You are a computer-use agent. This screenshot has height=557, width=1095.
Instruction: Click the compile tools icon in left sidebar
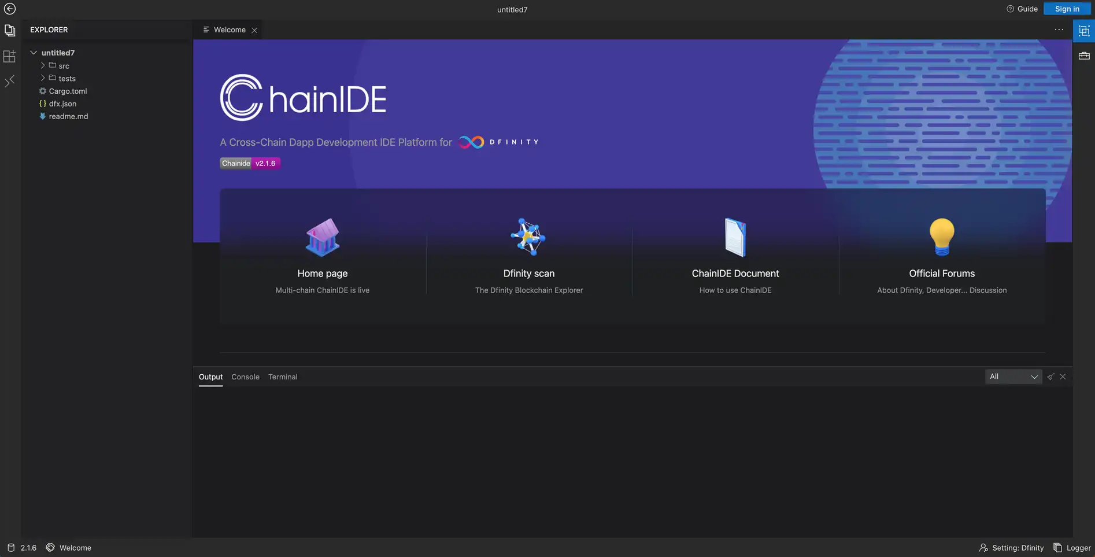tap(10, 82)
